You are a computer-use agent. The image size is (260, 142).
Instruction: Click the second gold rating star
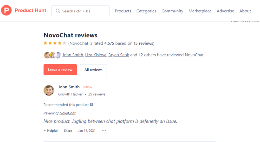(50, 43)
